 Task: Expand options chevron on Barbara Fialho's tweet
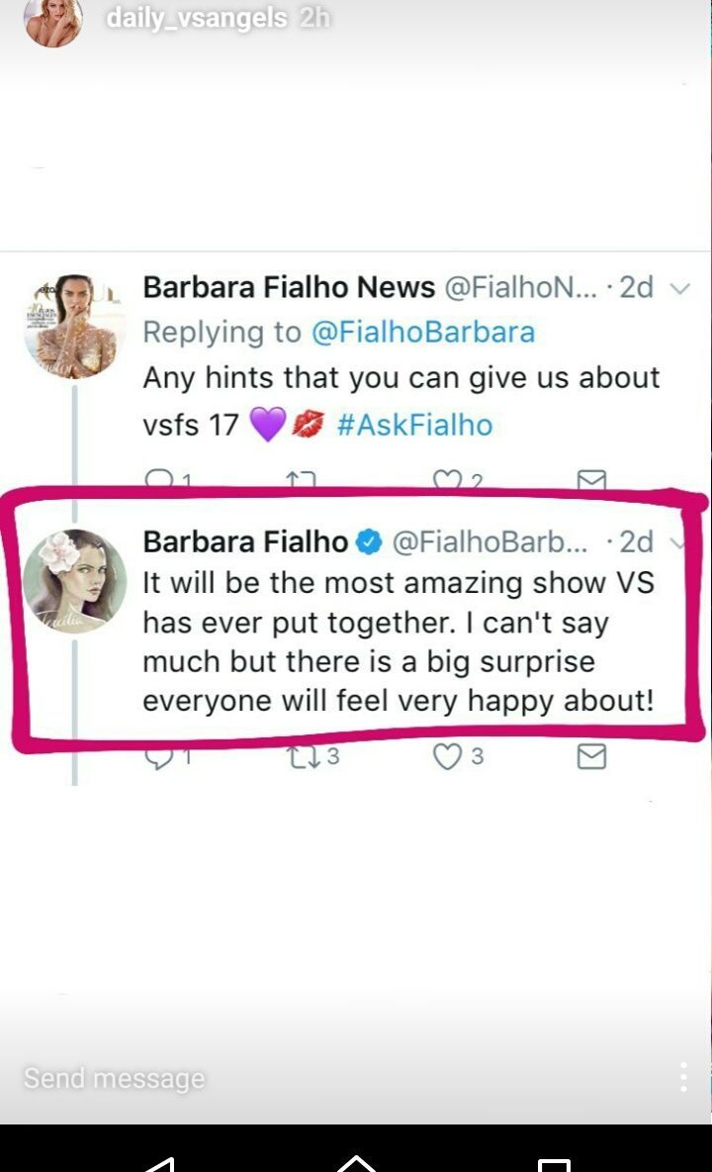pos(678,542)
